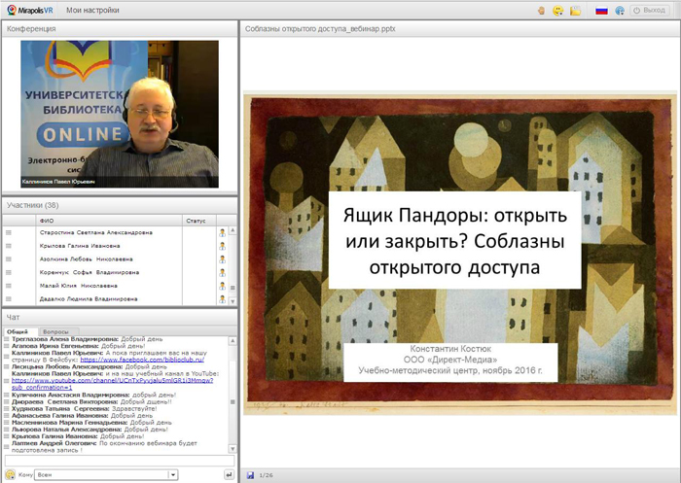
Task: Click the chat scrollbar thumb
Action: (233, 401)
